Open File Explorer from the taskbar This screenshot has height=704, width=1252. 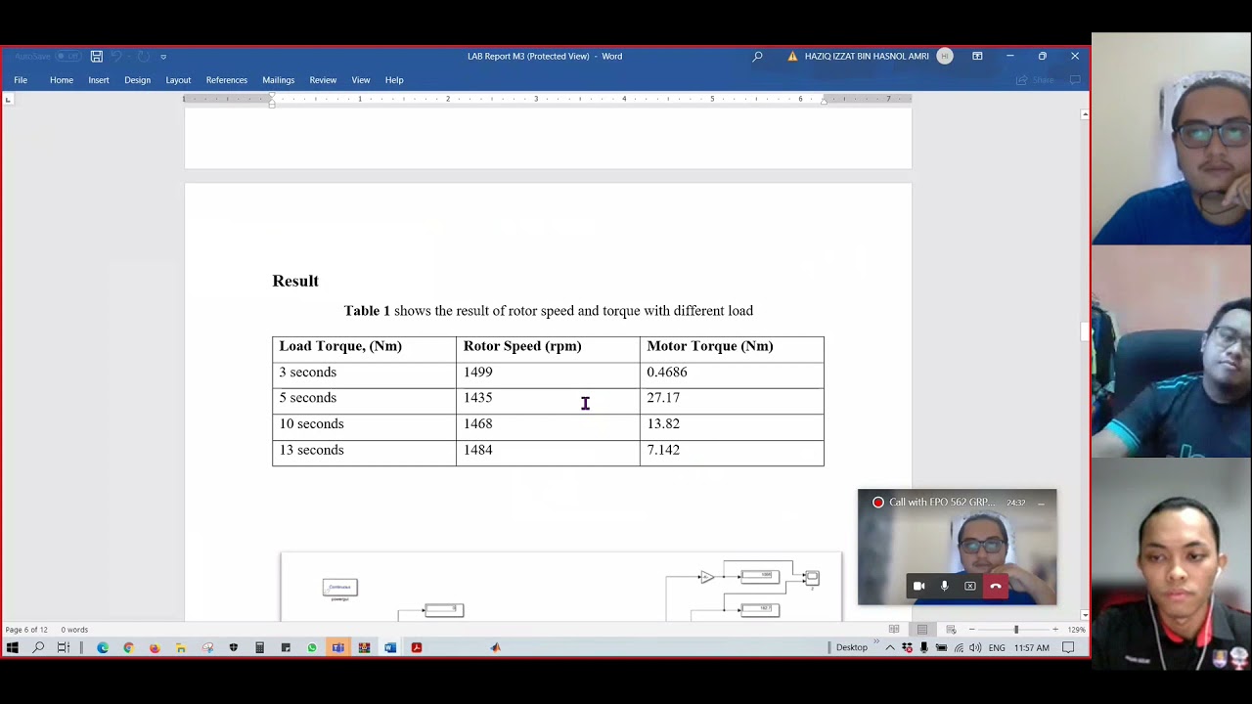(x=181, y=647)
